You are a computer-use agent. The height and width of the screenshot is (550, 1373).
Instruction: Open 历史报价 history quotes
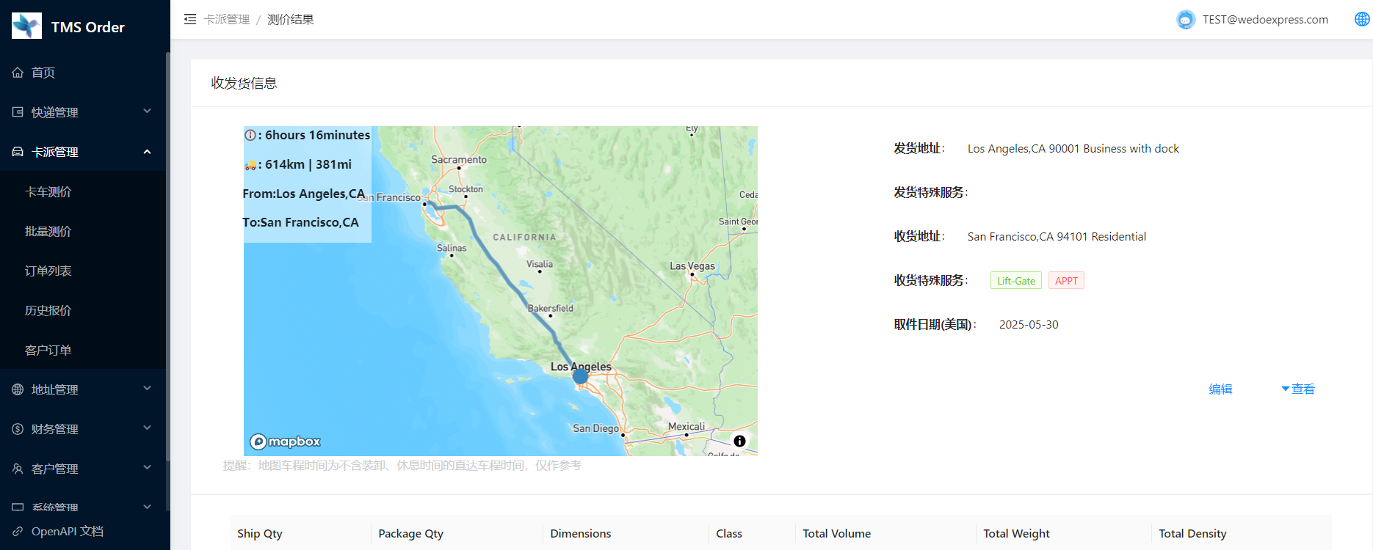pos(48,311)
